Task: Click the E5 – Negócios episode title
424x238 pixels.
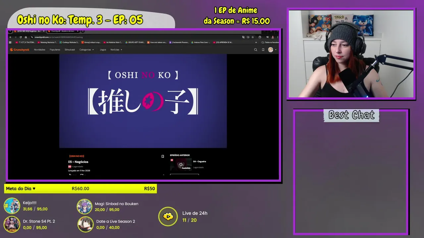Action: click(78, 162)
